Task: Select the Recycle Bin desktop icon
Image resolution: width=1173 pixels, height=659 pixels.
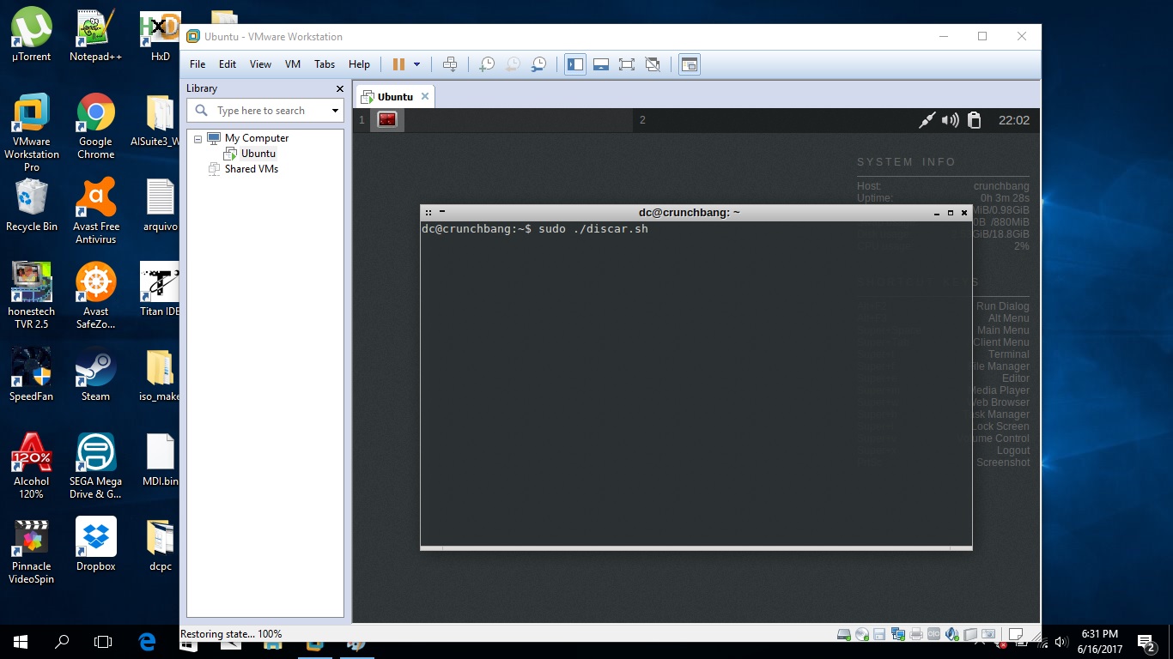Action: pos(32,204)
